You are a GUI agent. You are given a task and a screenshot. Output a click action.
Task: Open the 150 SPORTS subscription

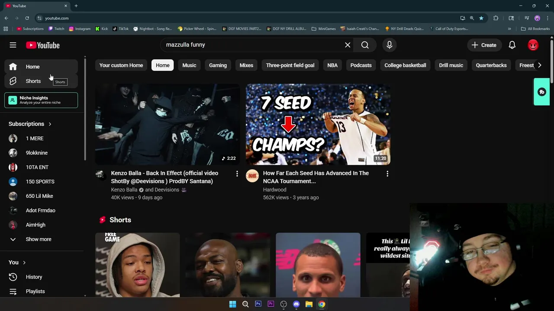tap(41, 182)
